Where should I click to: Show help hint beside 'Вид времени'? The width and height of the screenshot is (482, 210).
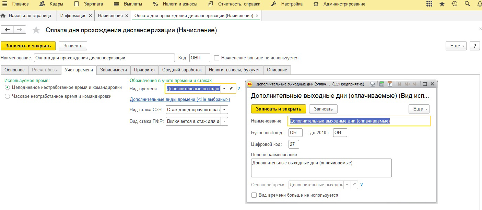coord(239,89)
